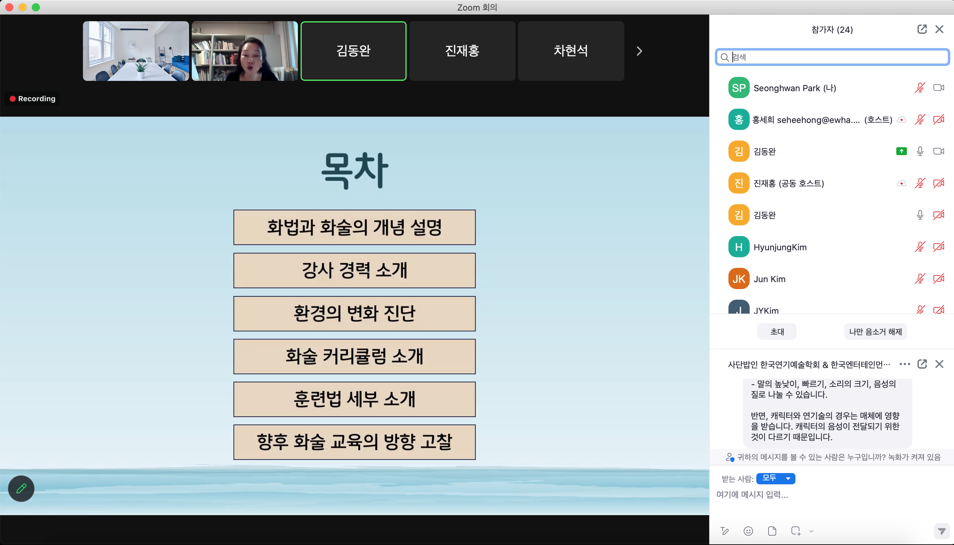Toggle Seonghwan Park's camera icon

tap(938, 88)
